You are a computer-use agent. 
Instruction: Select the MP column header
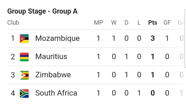point(98,23)
